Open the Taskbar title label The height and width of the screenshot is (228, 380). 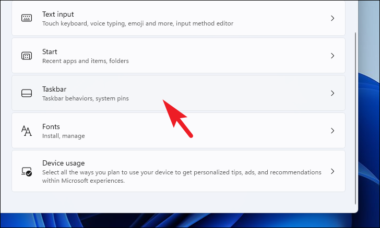click(x=54, y=89)
